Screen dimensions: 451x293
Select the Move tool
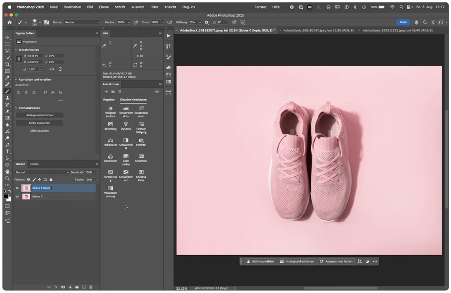click(x=7, y=37)
